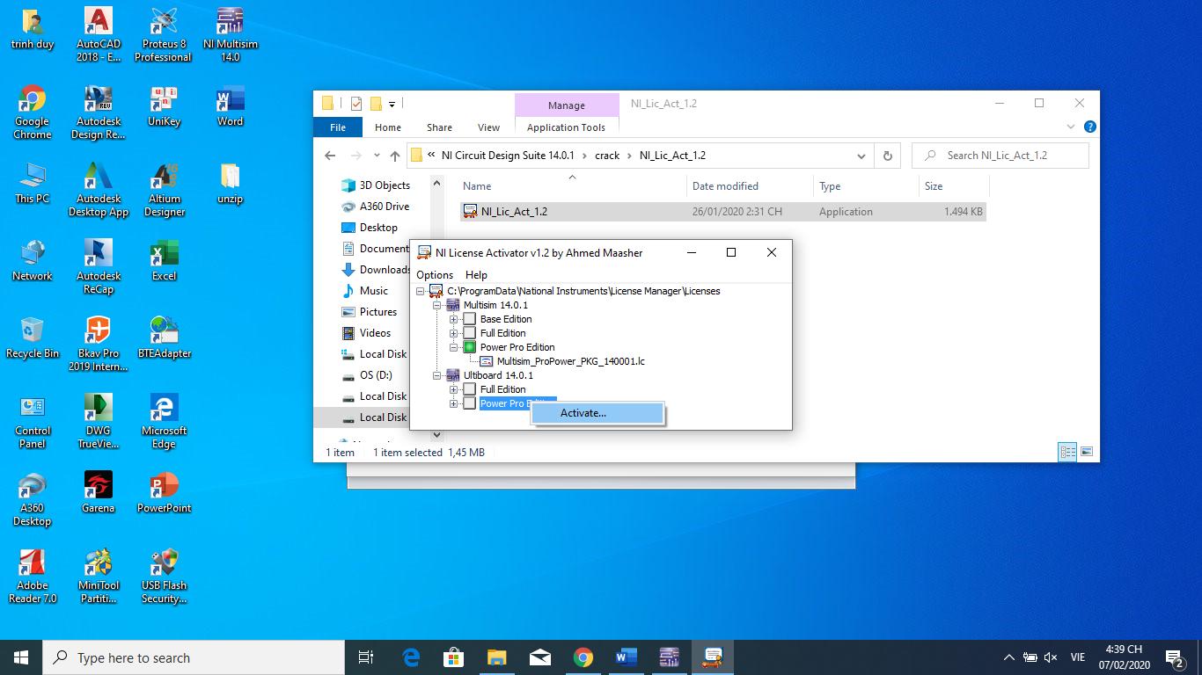Viewport: 1202px width, 675px height.
Task: Select the NI_Lic_Act_1.2 application file
Action: 722,212
